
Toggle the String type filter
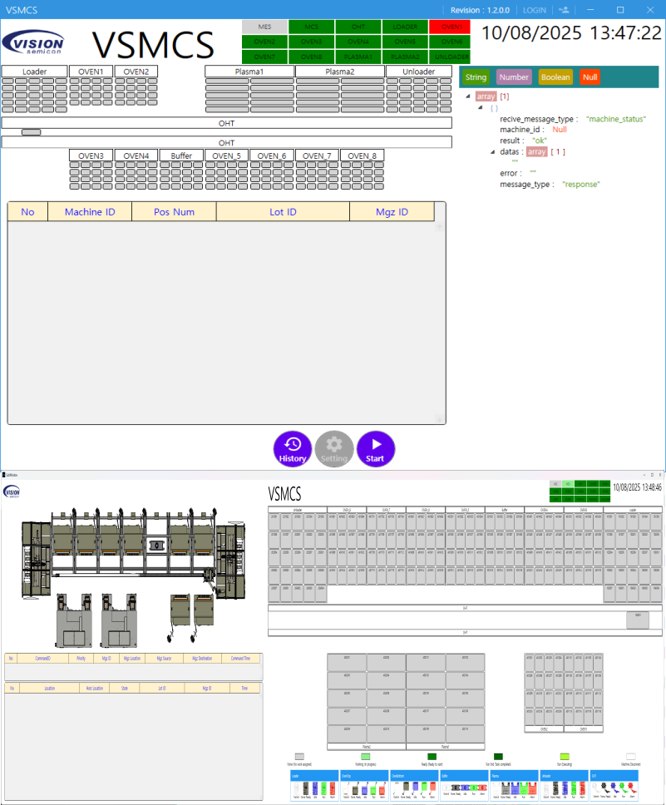476,77
